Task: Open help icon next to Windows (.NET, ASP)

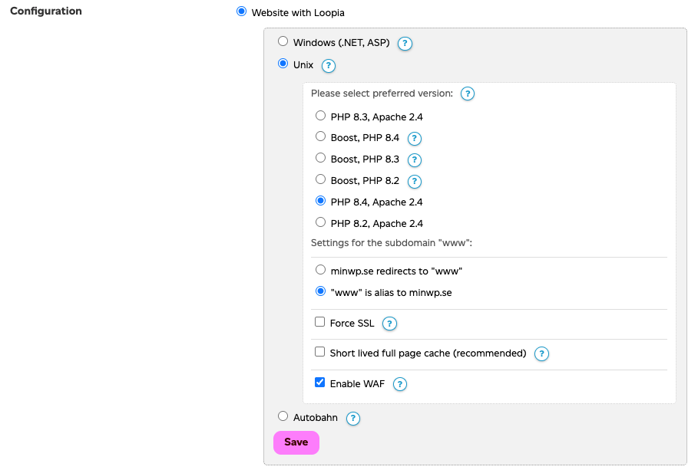Action: coord(405,44)
